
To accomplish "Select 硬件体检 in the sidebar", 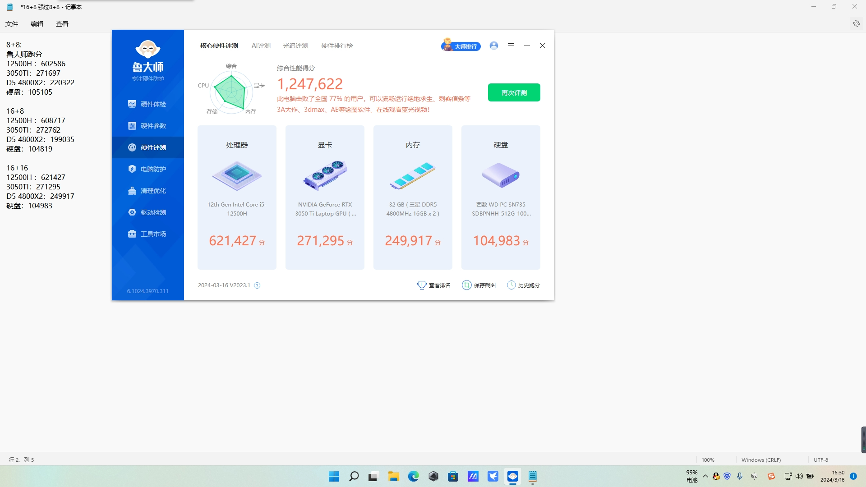I will click(148, 104).
